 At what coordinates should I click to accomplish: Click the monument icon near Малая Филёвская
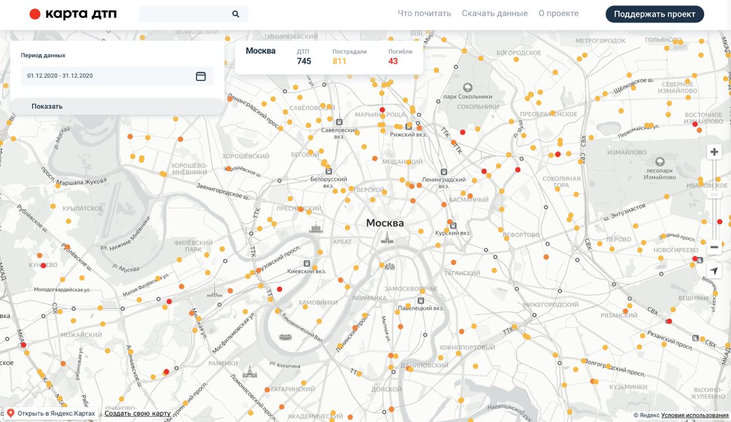215,291
